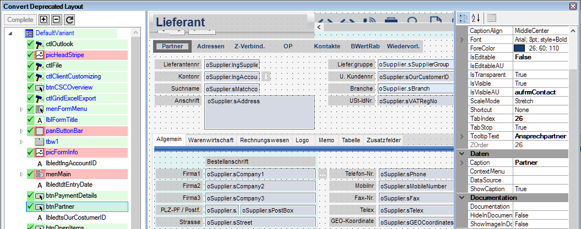581x229 pixels.
Task: Click the menu icon of menFormMenu
Action: pos(39,109)
